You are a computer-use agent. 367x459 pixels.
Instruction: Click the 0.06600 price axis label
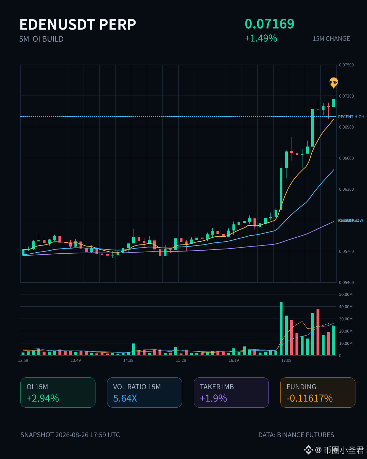[346, 158]
